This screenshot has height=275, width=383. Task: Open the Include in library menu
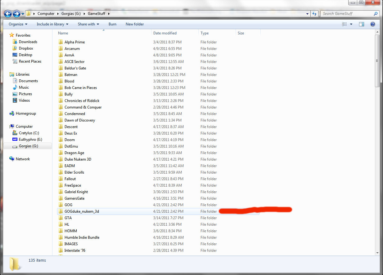[x=52, y=24]
